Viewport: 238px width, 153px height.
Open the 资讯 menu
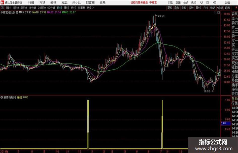click(53, 3)
